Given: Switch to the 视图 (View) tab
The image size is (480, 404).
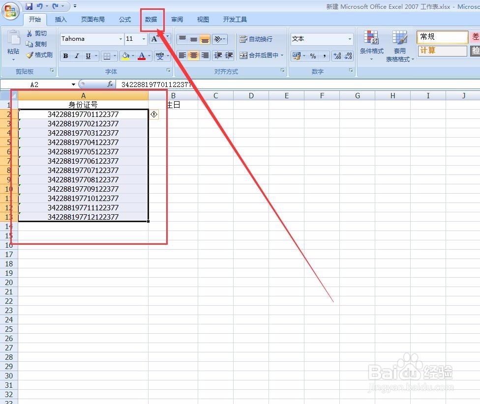Looking at the screenshot, I should (203, 20).
